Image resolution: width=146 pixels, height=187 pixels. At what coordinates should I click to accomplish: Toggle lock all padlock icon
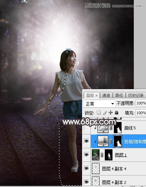click(116, 113)
